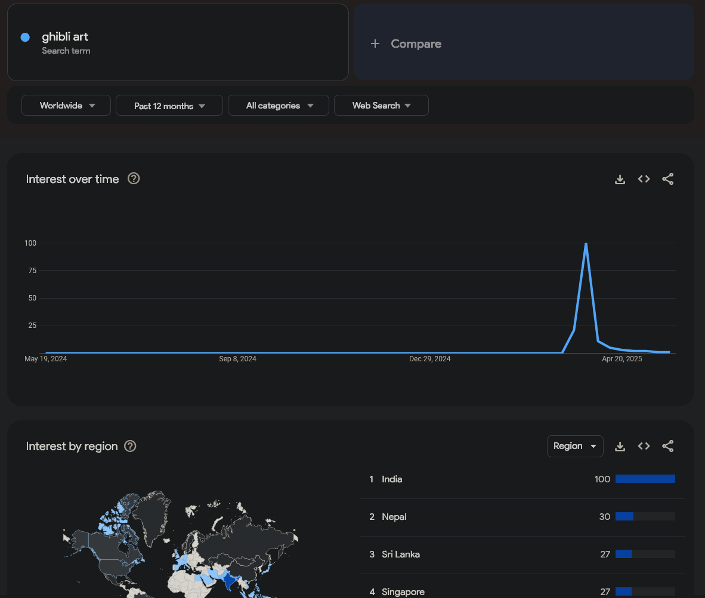Image resolution: width=705 pixels, height=598 pixels.
Task: Click the value 100 next to India
Action: 602,479
